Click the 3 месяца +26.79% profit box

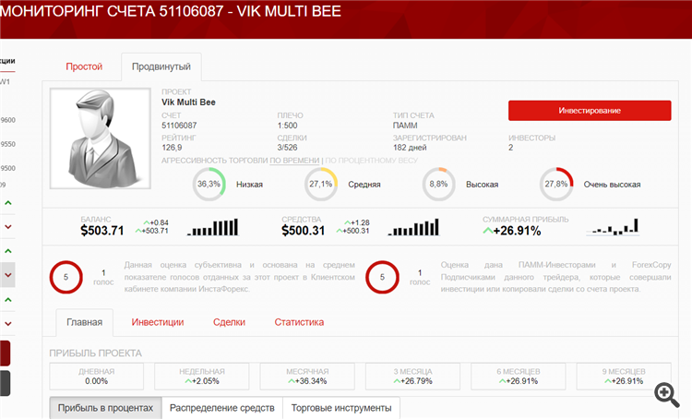pos(412,377)
